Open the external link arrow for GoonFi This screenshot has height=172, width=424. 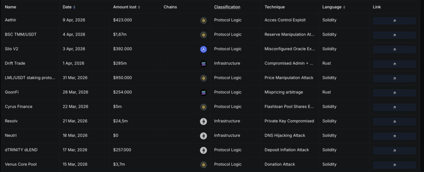(394, 93)
